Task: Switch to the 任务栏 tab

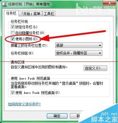Action: [x=11, y=13]
